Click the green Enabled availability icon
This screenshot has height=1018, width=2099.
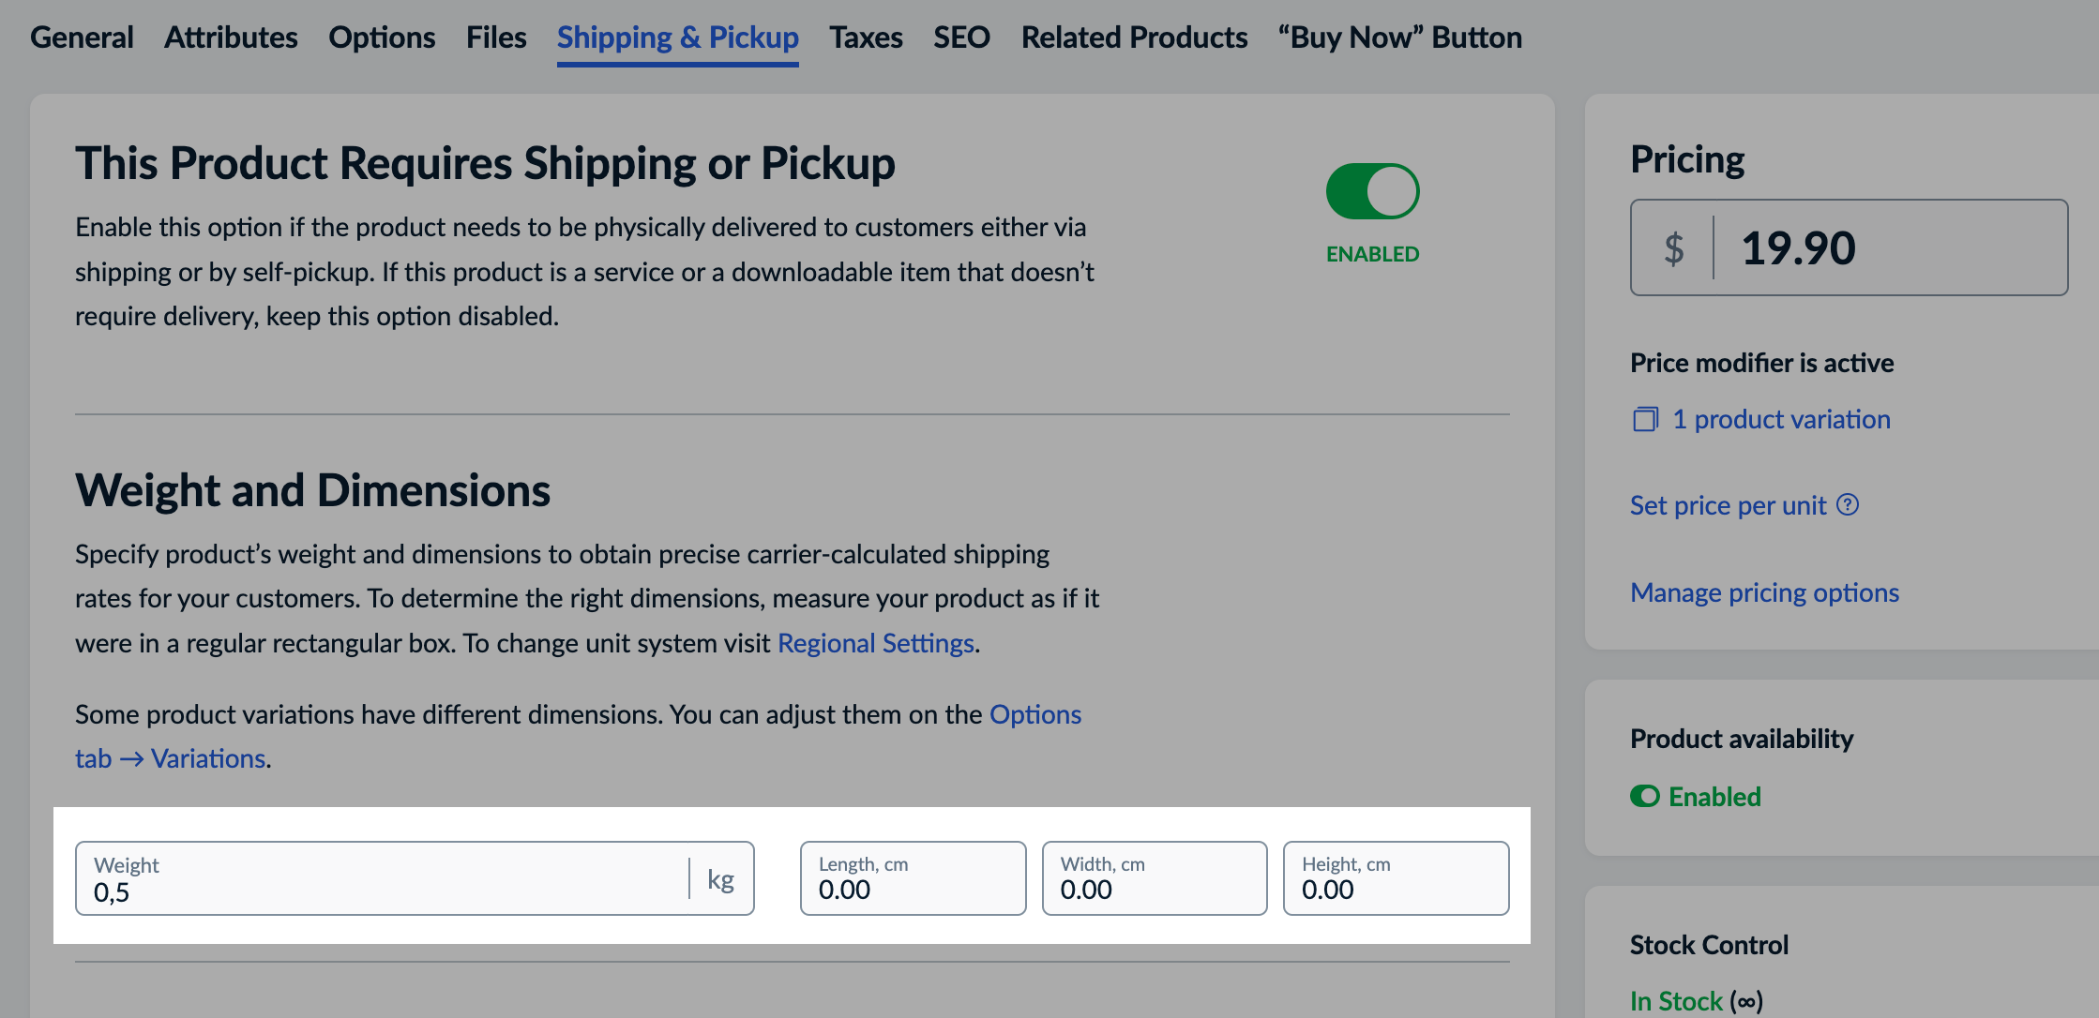1645,797
